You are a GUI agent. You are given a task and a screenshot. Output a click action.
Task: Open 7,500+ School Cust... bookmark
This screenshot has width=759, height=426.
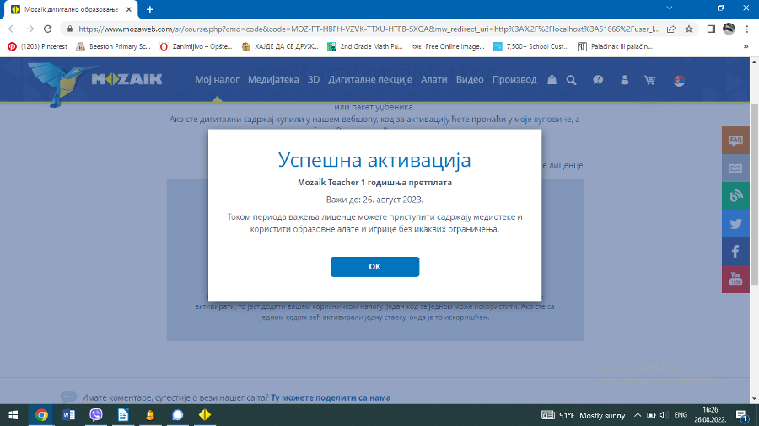531,46
